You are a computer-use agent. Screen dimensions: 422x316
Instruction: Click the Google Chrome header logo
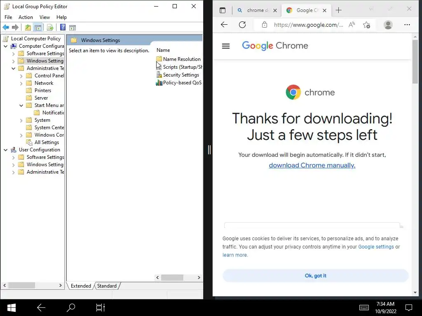pos(275,46)
